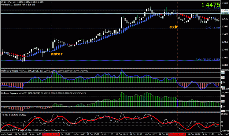Click the 24.6944 bottom value on T3 RSI scale
This screenshot has width=229, height=136.
(x=225, y=131)
